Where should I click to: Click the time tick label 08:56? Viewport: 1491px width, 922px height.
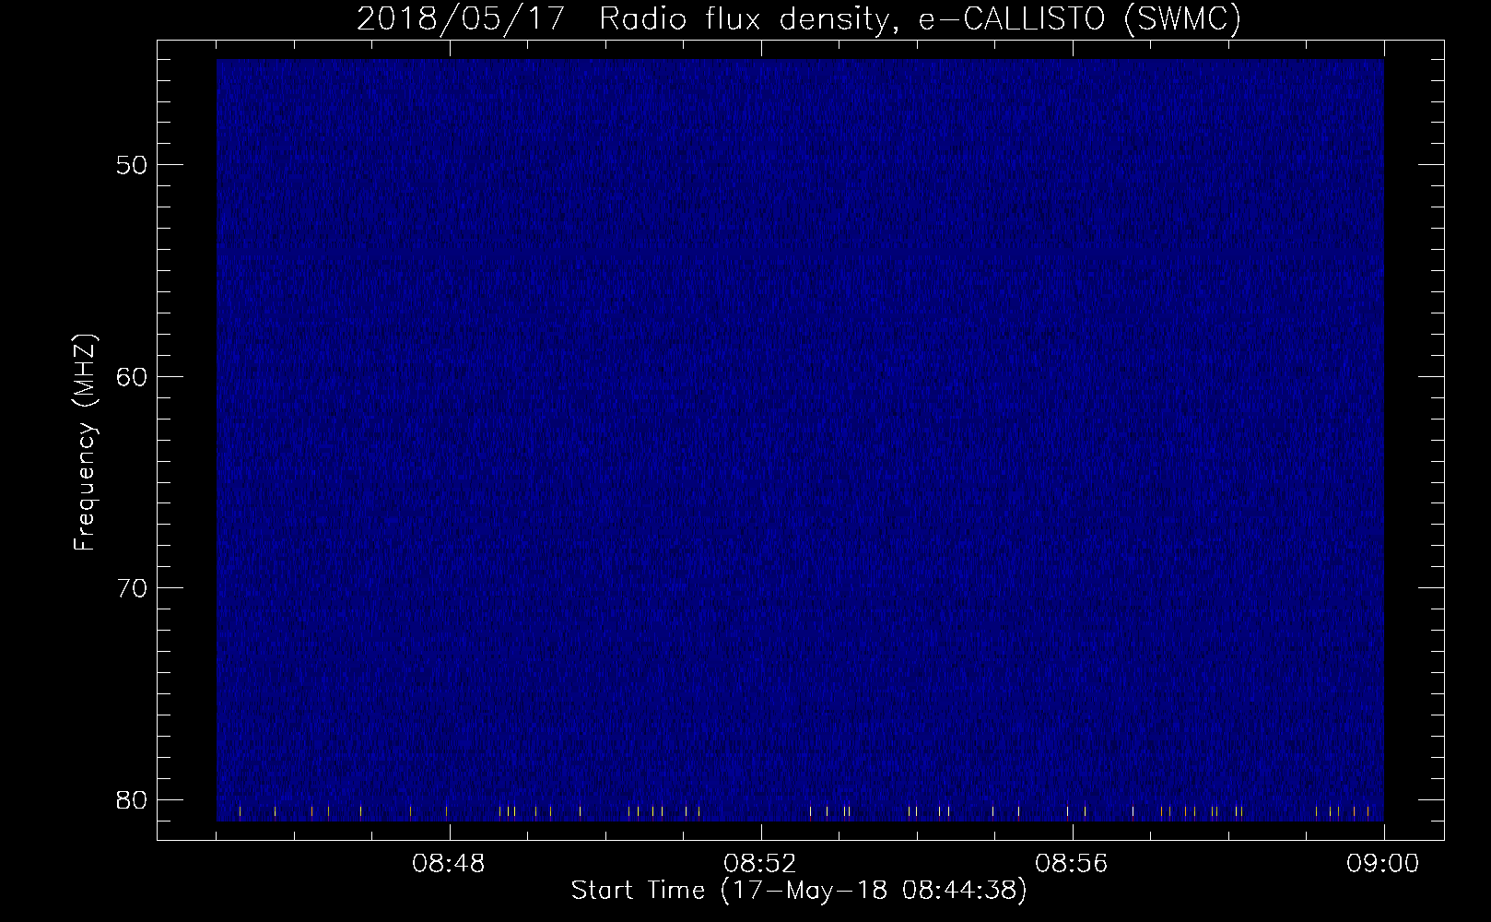pyautogui.click(x=1072, y=864)
